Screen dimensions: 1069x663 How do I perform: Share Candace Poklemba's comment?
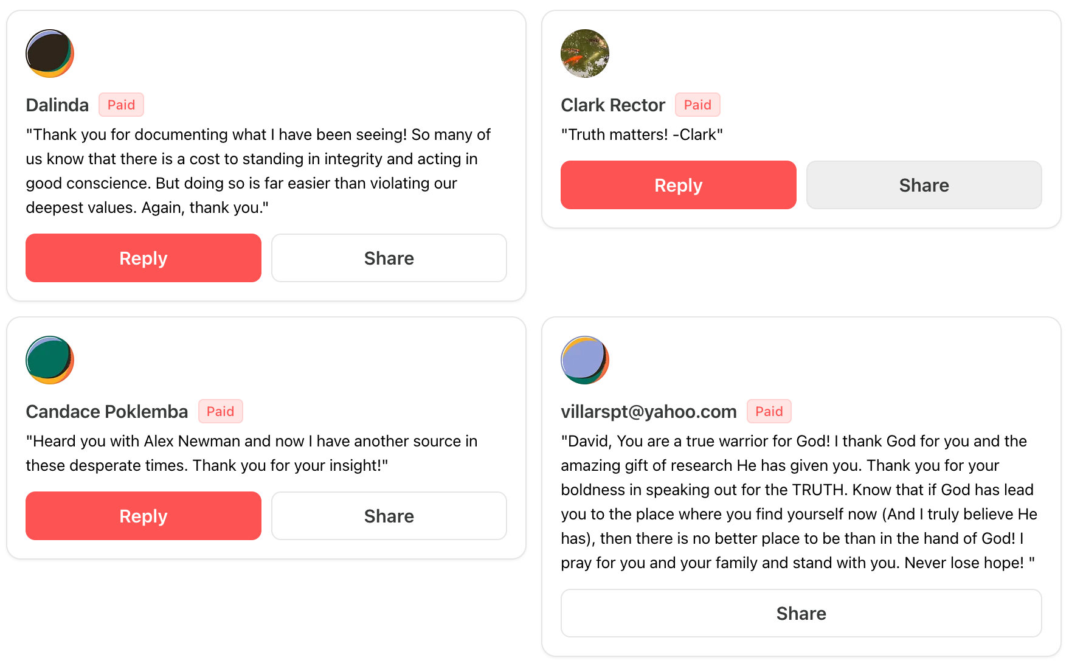pos(389,516)
